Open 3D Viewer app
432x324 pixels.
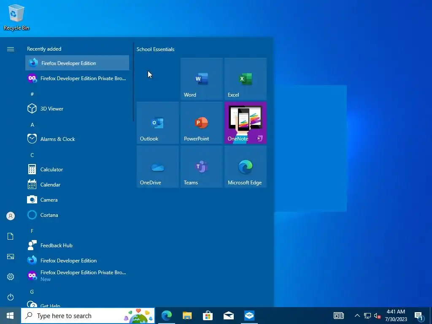[x=77, y=108]
